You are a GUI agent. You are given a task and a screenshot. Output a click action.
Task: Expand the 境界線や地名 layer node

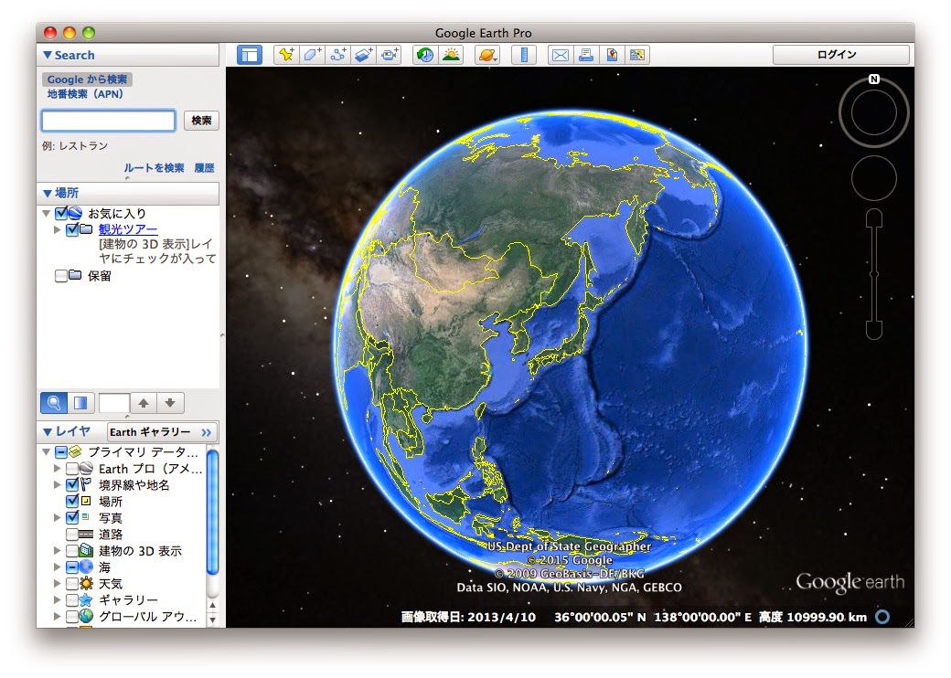(57, 484)
